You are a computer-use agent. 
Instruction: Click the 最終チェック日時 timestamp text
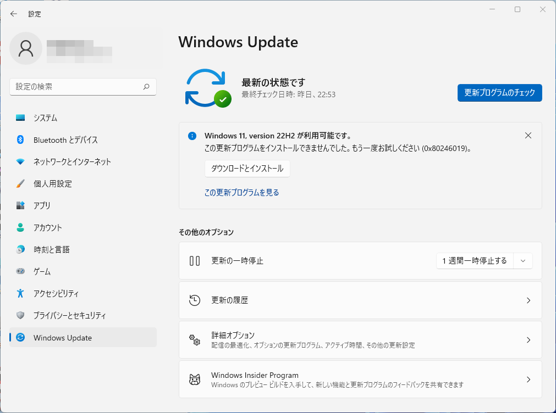(288, 94)
